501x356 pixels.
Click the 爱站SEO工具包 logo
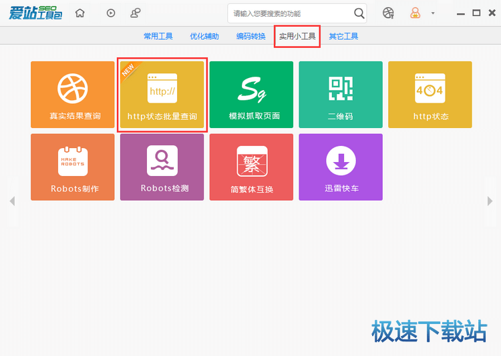pos(35,13)
